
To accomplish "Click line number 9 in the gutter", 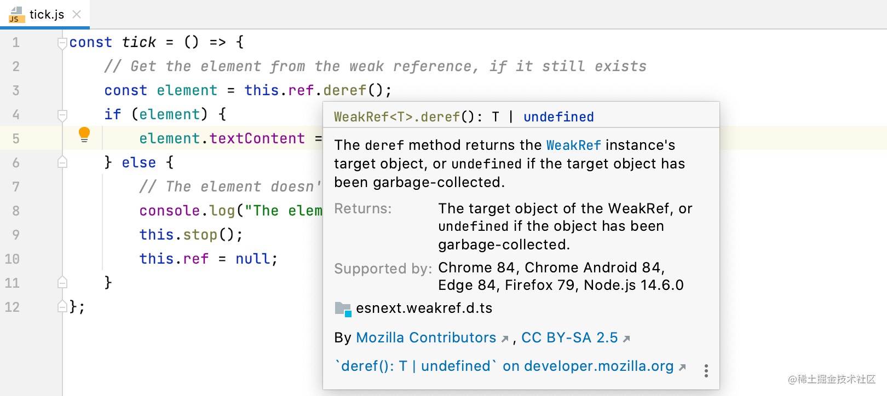I will [16, 235].
